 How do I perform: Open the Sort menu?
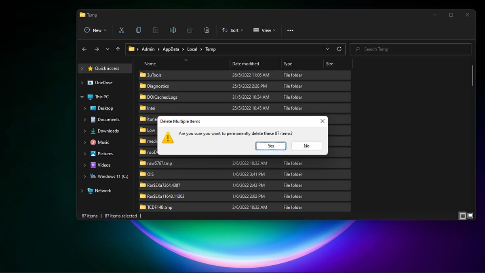click(x=233, y=30)
